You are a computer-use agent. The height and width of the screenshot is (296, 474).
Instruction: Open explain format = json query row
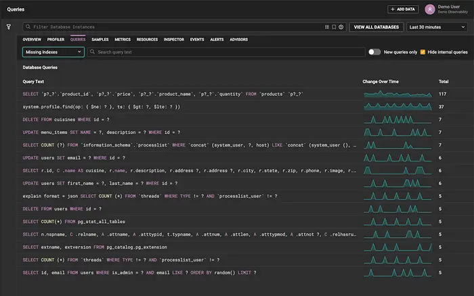(x=245, y=196)
